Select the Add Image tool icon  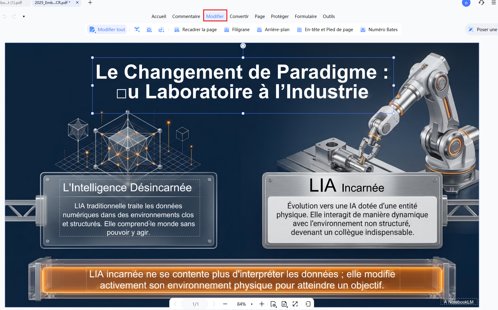click(x=149, y=29)
